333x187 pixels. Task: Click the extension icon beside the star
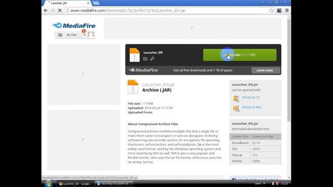click(279, 10)
